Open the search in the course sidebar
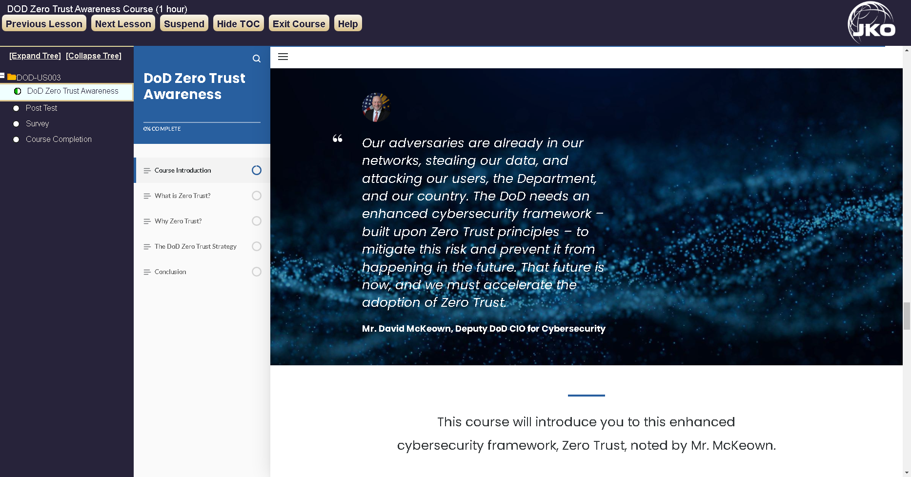Screen dimensions: 911x477 tap(257, 59)
